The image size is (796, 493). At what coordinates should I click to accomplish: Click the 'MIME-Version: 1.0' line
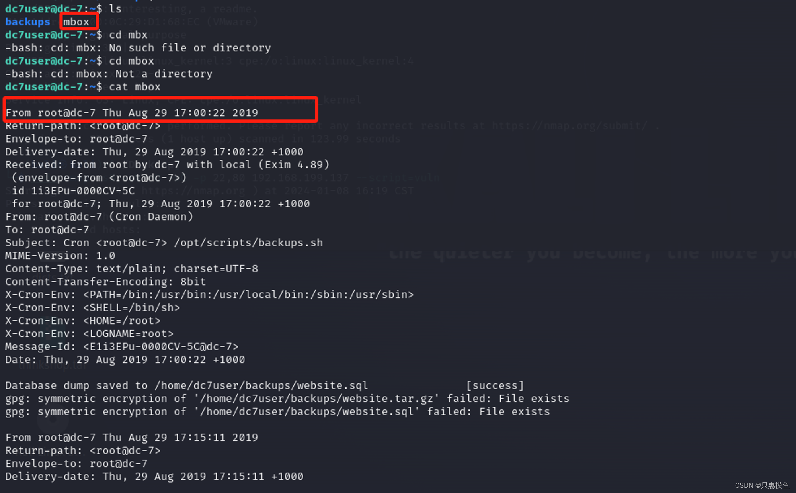pos(60,256)
